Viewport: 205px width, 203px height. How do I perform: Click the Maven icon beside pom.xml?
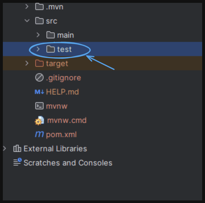[x=39, y=134]
